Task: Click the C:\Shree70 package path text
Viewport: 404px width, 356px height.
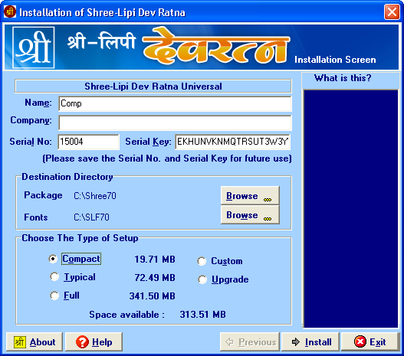Action: tap(95, 196)
